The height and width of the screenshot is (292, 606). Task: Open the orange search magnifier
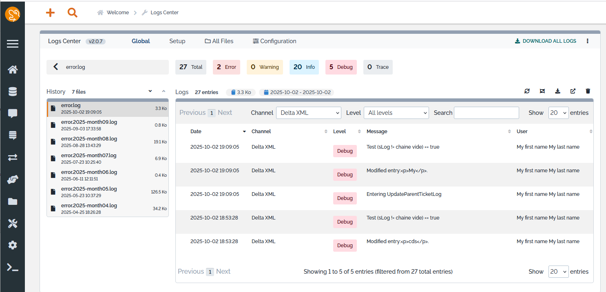(73, 13)
